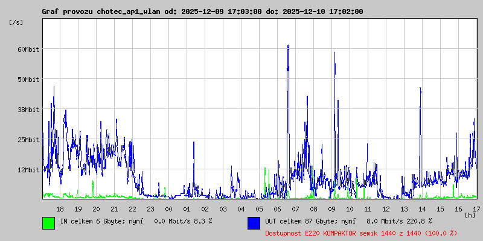Click the hour label 22 on x-axis

click(132, 209)
